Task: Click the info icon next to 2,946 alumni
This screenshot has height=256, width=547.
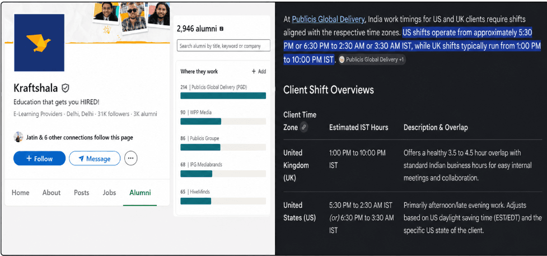Action: click(221, 29)
